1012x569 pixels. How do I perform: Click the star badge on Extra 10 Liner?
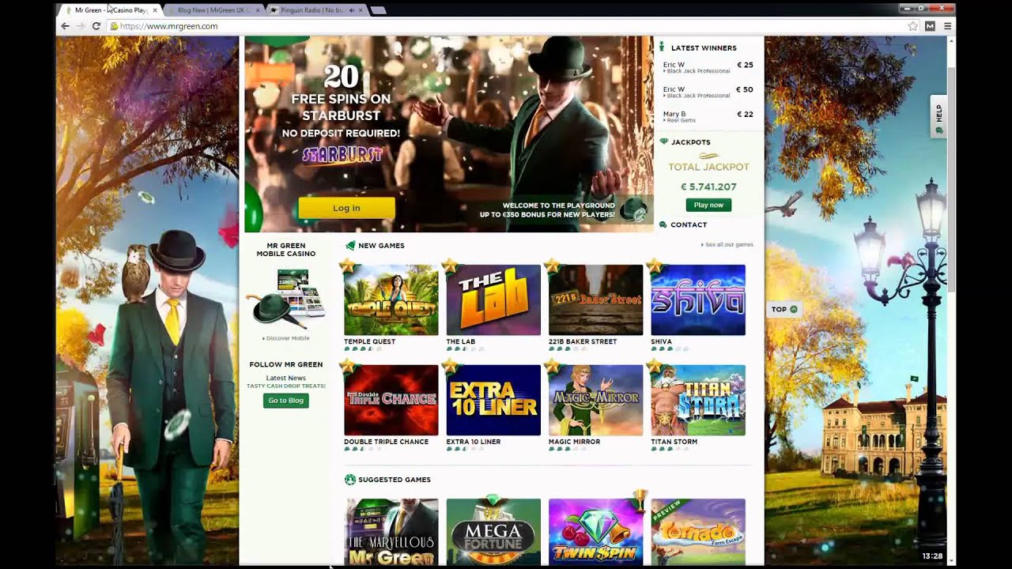pyautogui.click(x=450, y=366)
